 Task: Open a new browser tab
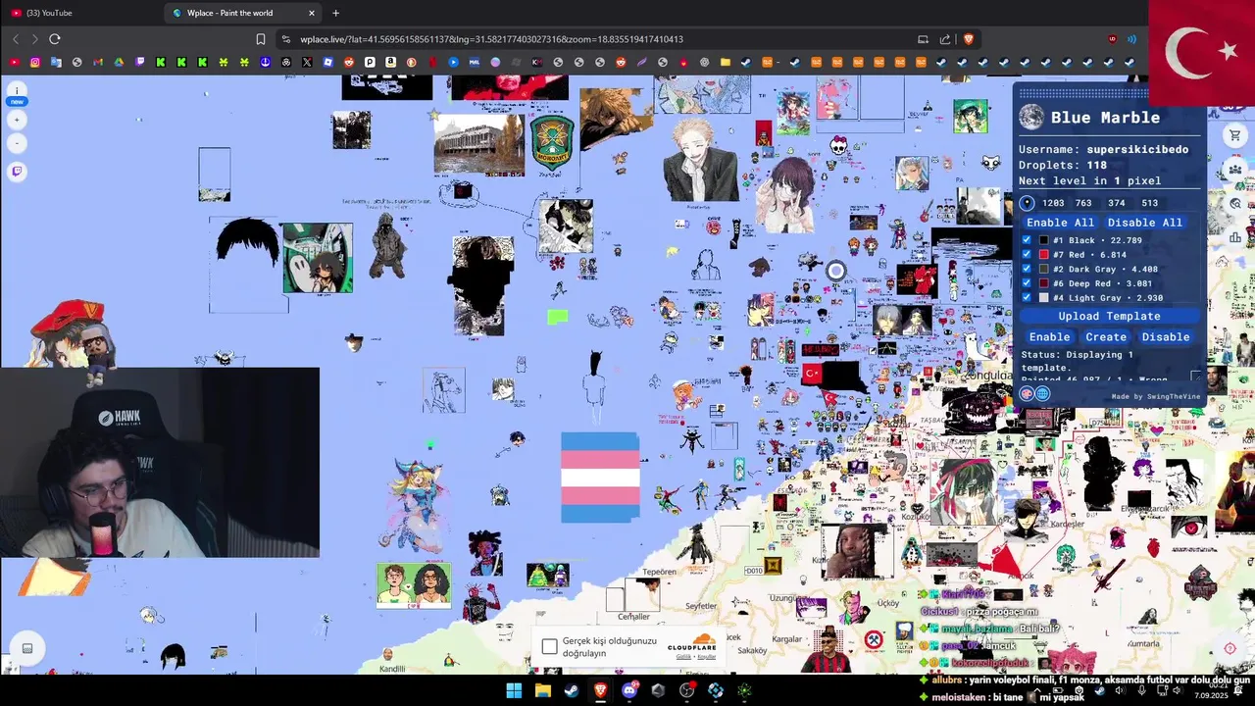pos(335,13)
